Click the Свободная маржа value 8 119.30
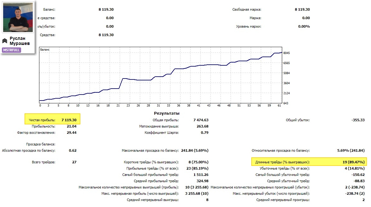The width and height of the screenshot is (371, 207). 302,9
